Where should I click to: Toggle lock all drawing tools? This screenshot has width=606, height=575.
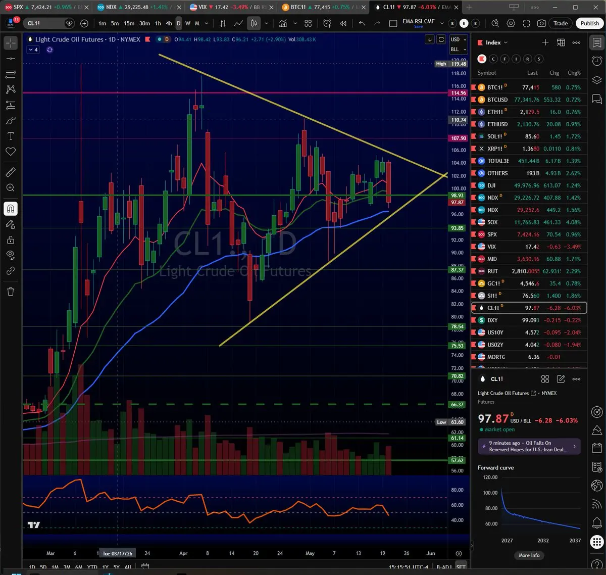point(11,240)
